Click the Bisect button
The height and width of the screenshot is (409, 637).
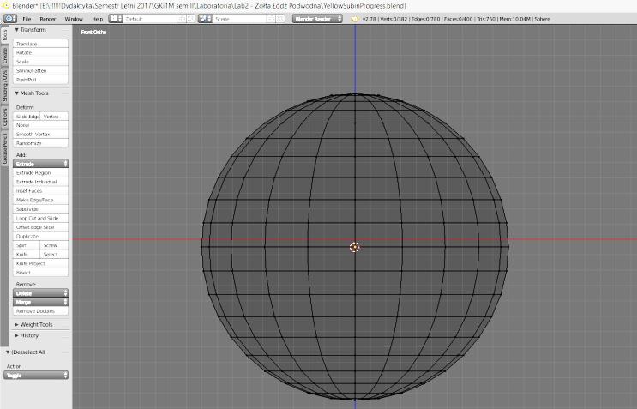point(40,273)
